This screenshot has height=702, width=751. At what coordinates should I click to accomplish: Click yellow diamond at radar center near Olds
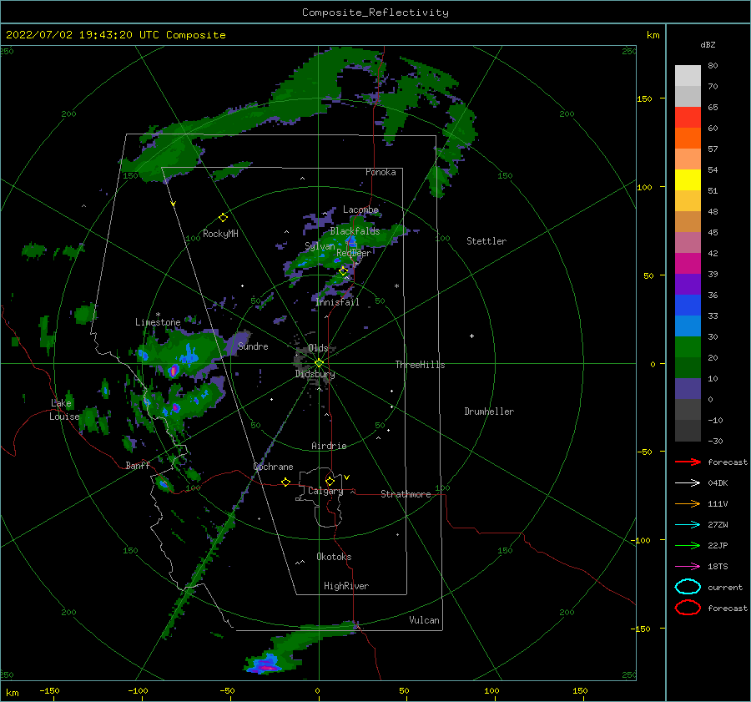pos(319,363)
